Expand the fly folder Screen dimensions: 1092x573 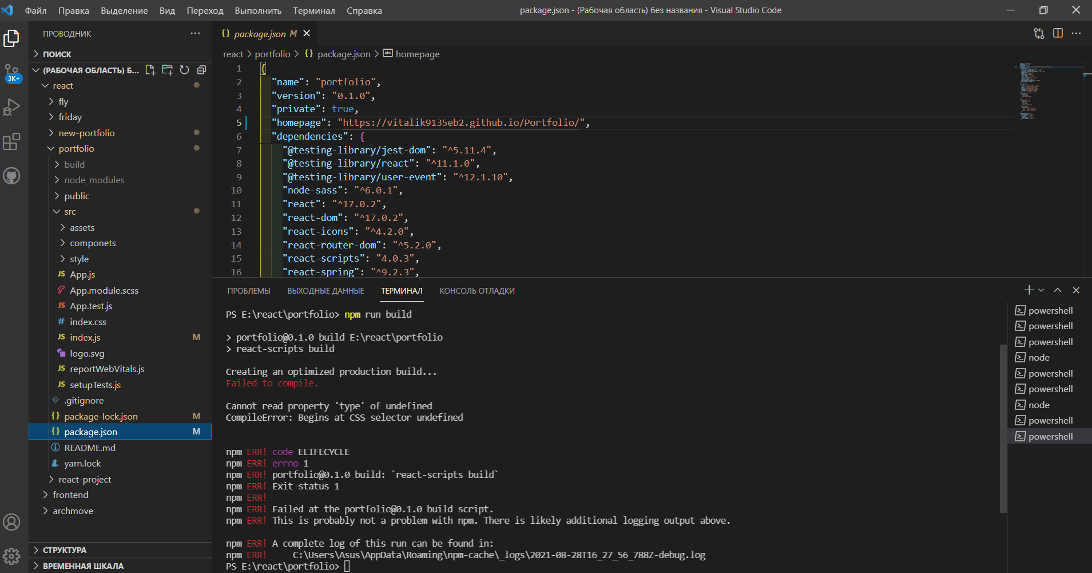120,101
